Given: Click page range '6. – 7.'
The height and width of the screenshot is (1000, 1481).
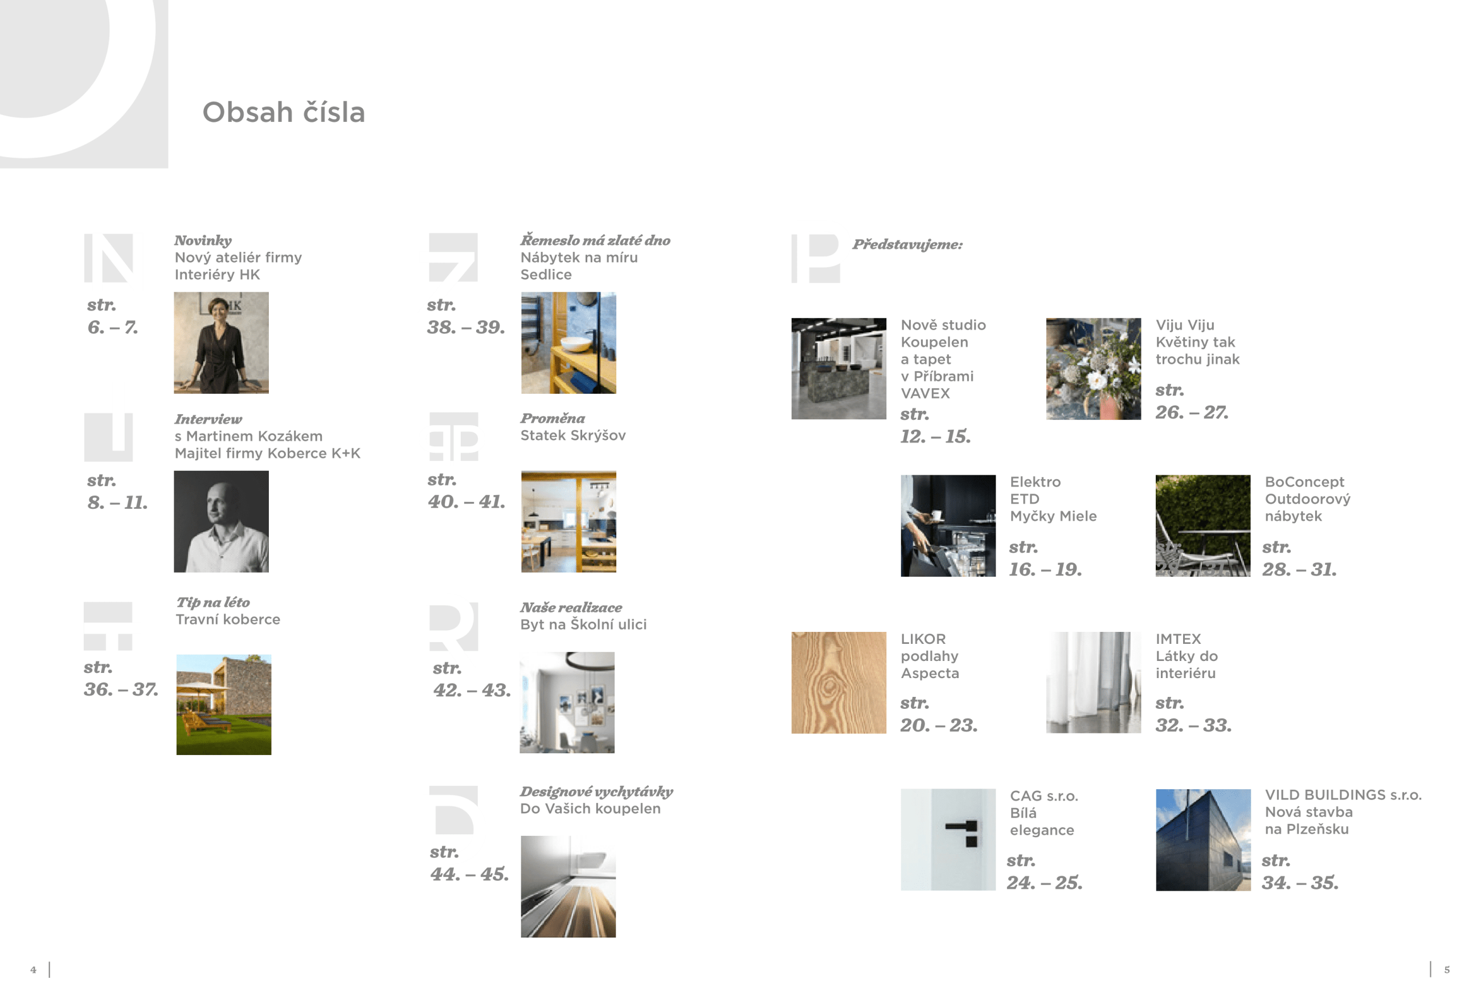Looking at the screenshot, I should pyautogui.click(x=113, y=328).
